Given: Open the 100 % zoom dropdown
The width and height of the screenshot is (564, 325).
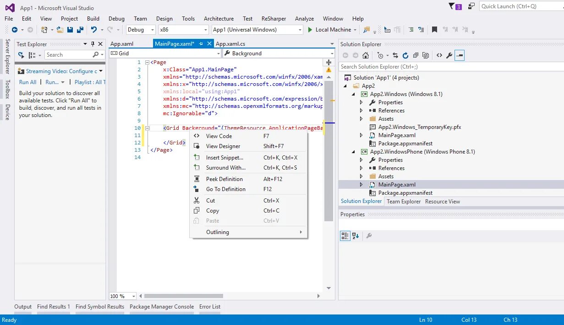Looking at the screenshot, I should 123,296.
